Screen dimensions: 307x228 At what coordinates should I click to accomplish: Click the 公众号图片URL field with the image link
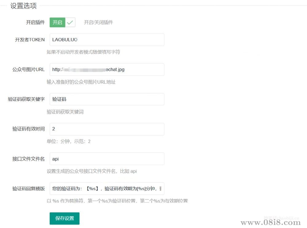[107, 69]
